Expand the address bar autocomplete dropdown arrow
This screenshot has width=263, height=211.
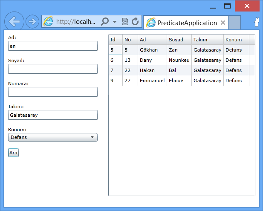pyautogui.click(x=115, y=22)
